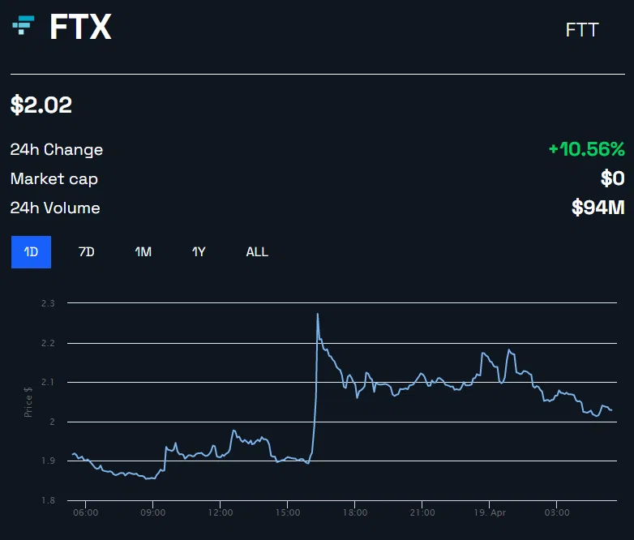
Task: Click the price spike peak on chart
Action: [317, 314]
